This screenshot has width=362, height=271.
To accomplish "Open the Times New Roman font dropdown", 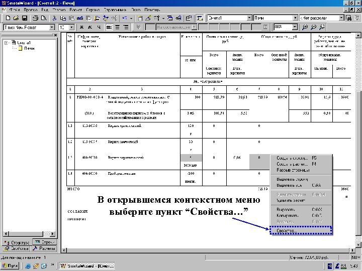I will [x=52, y=27].
